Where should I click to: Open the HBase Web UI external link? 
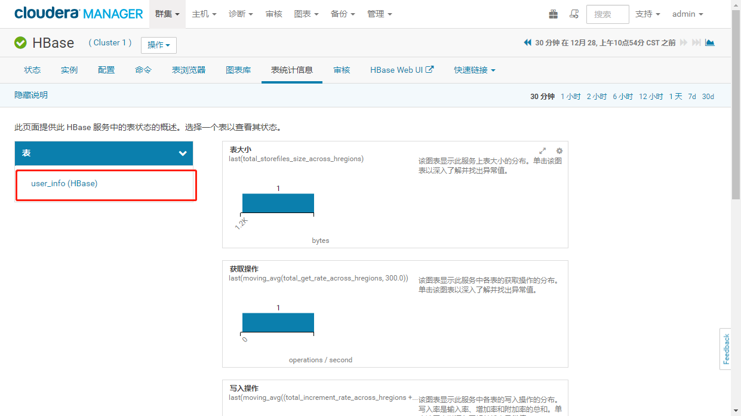[402, 70]
